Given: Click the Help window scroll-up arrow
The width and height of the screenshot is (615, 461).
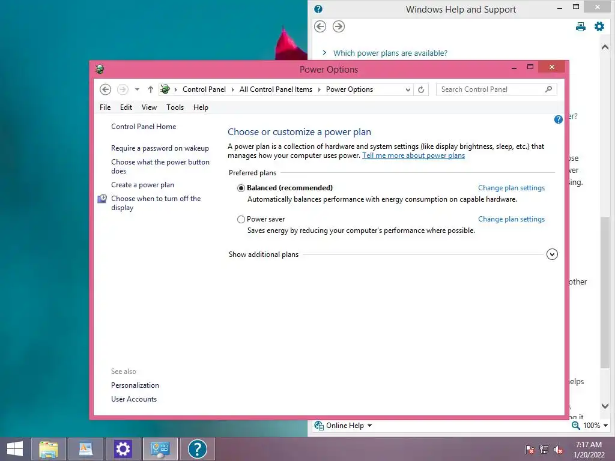Looking at the screenshot, I should pyautogui.click(x=605, y=47).
